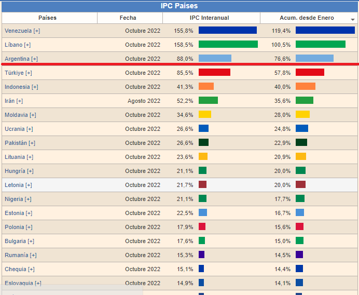
Task: Select the Letonia table row date
Action: tap(142, 185)
